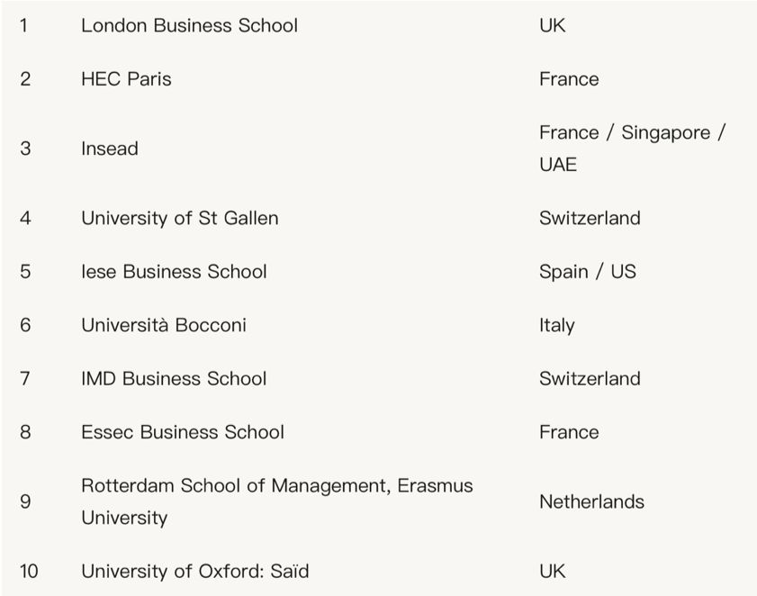Click the France cell beside HEC Paris
Viewport: 757px width, 596px height.
coord(569,79)
